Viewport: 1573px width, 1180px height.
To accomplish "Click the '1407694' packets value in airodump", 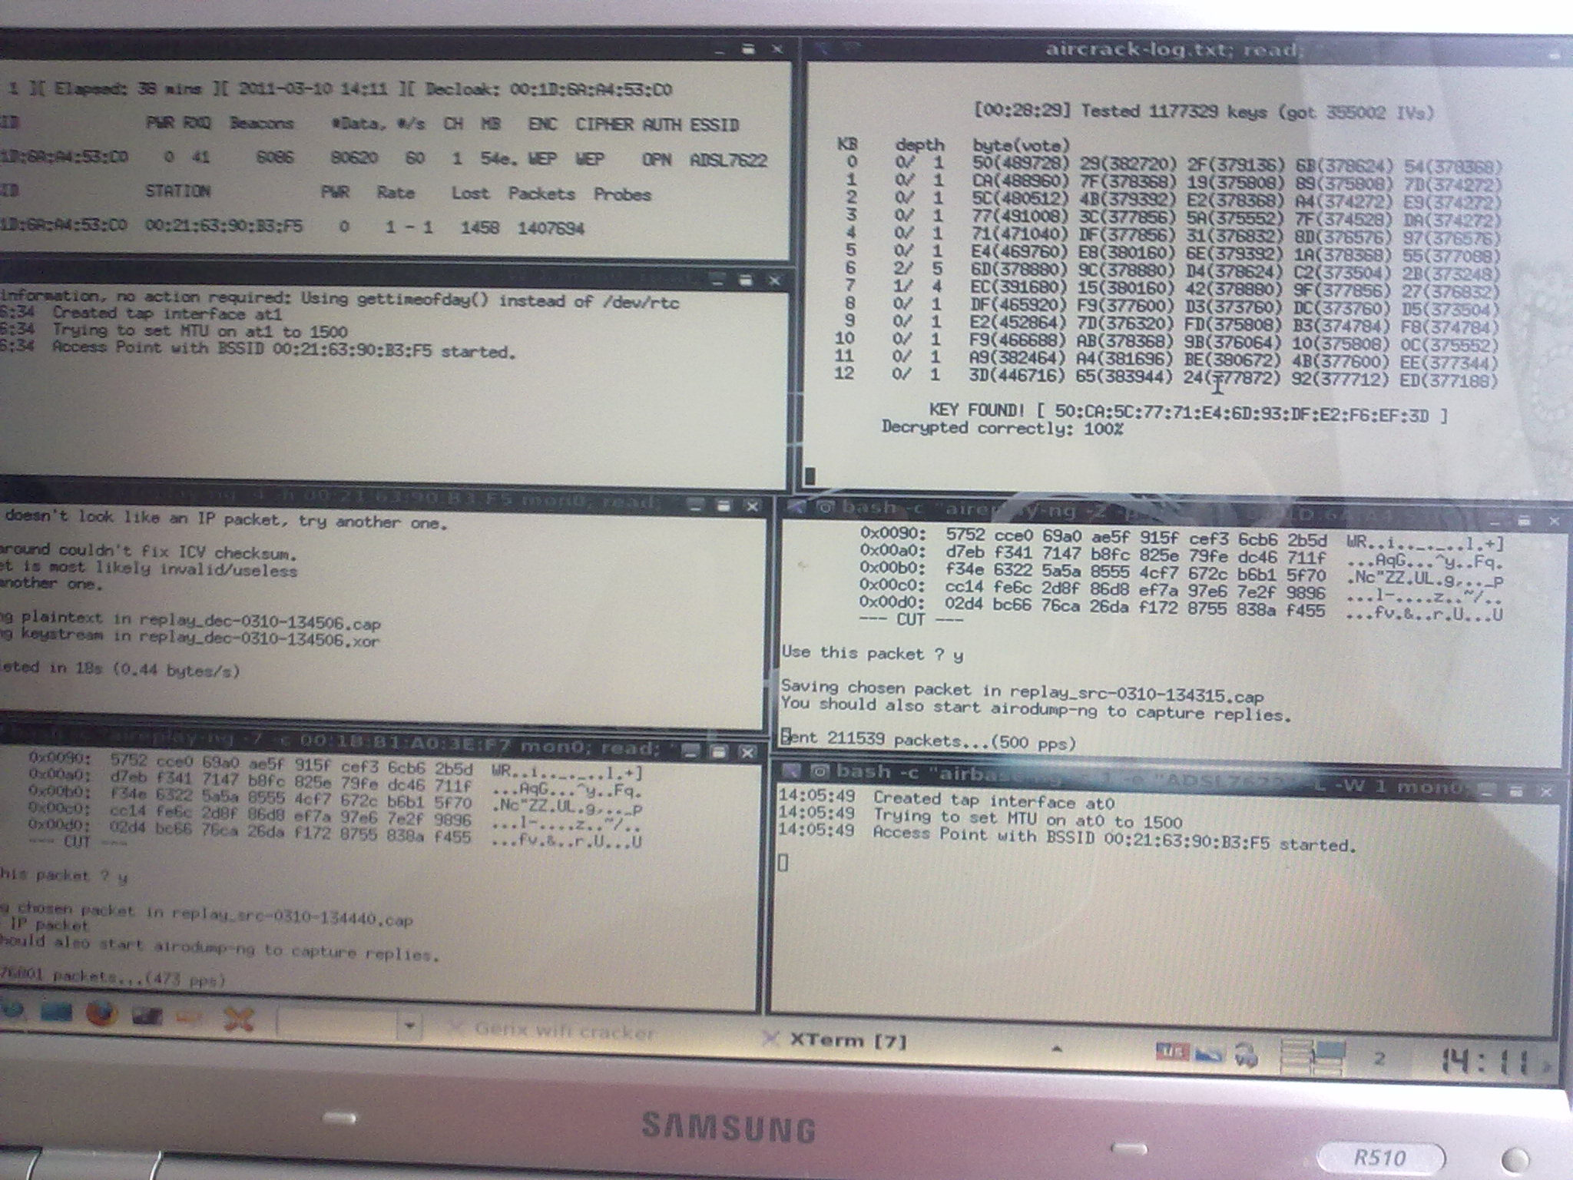I will pos(551,228).
